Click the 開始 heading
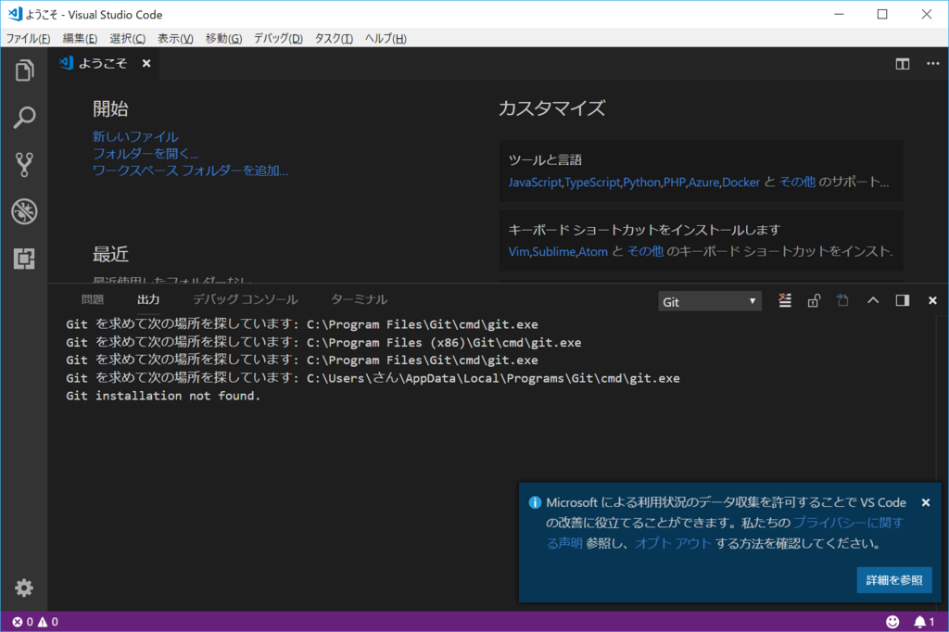The width and height of the screenshot is (949, 632). 110,109
